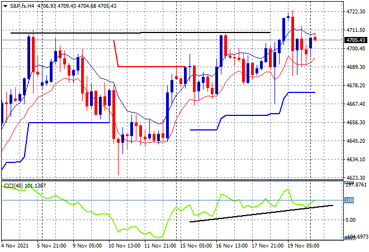Image resolution: width=369 pixels, height=252 pixels.
Task: Click the 5 Nov 21:00 time label
Action: tap(51, 246)
